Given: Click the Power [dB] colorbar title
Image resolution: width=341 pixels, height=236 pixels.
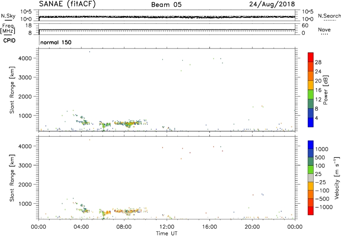Looking at the screenshot, I should 325,90.
